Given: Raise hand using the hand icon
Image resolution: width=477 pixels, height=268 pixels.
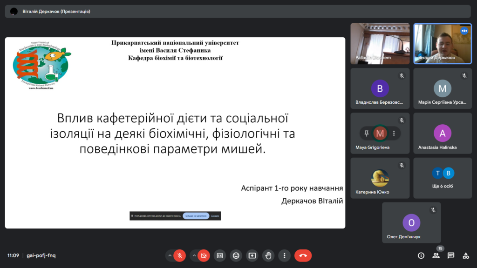Looking at the screenshot, I should click(268, 255).
